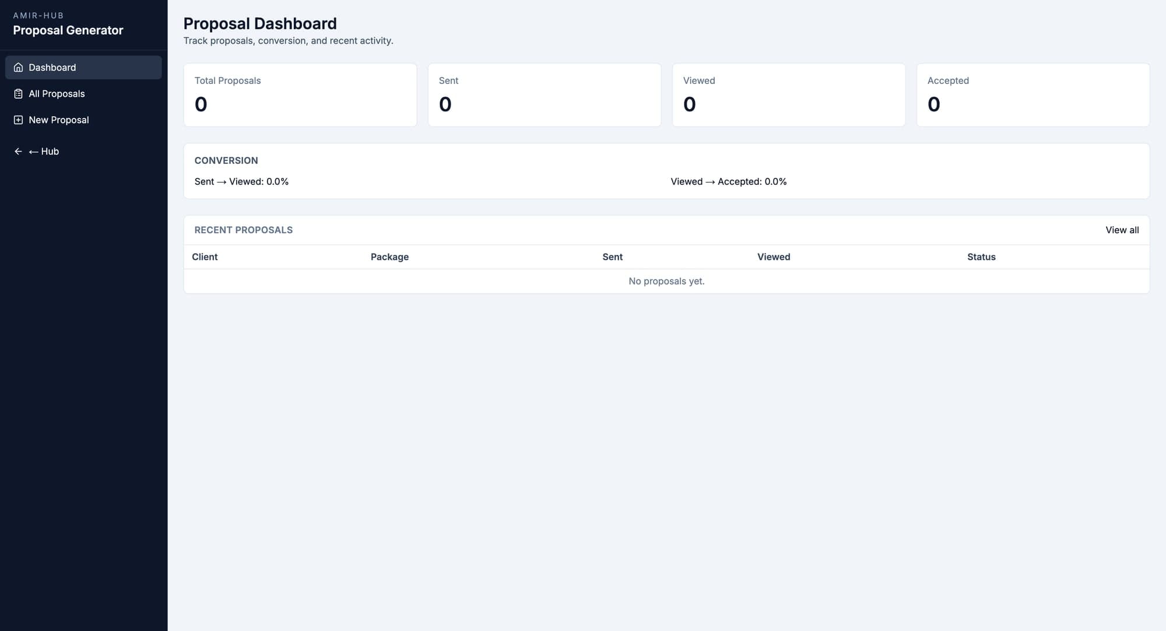Click the home icon beside Dashboard
Screen dimensions: 1166x631
(17, 67)
